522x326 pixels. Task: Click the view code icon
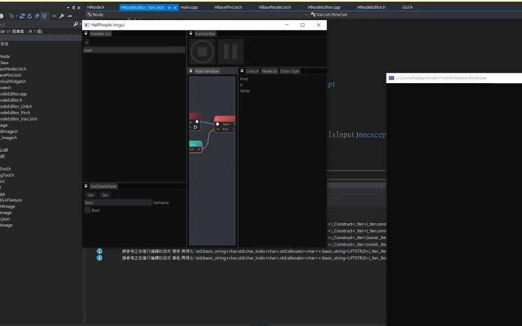[x=54, y=16]
